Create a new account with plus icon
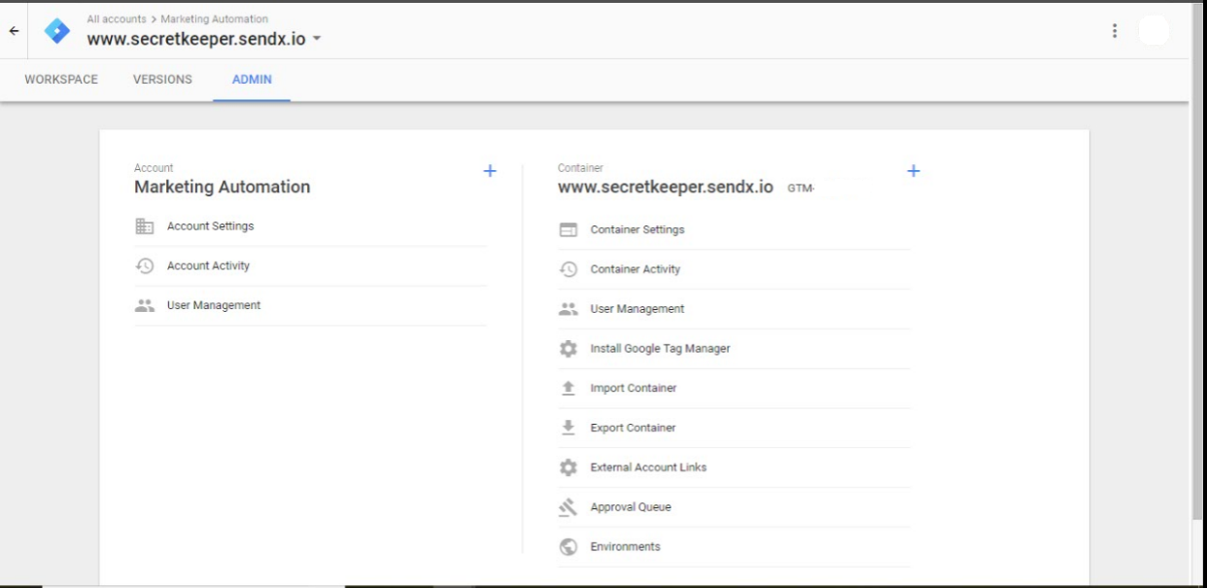 (490, 171)
